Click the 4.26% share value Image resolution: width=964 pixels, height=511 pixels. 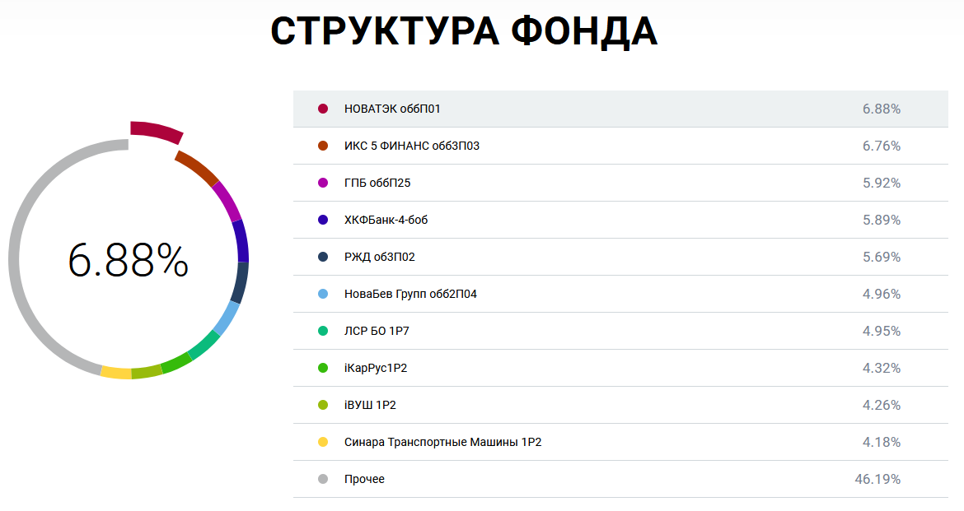click(x=881, y=405)
